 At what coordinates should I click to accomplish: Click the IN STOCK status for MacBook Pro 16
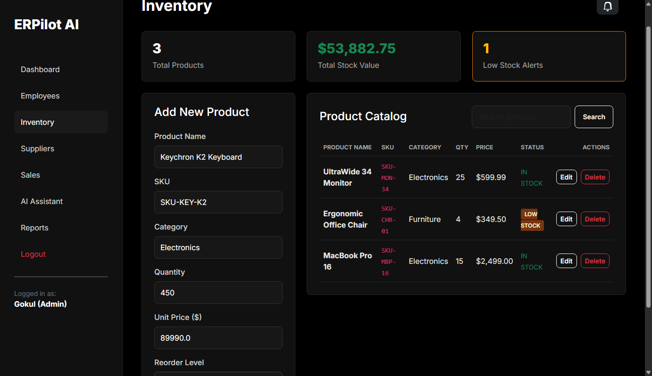(532, 262)
